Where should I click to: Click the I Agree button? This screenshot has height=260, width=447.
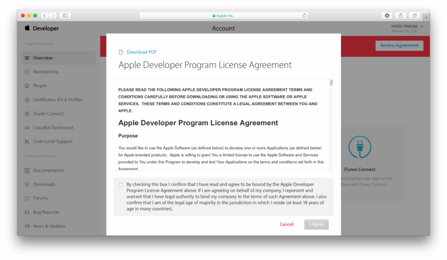coord(316,224)
